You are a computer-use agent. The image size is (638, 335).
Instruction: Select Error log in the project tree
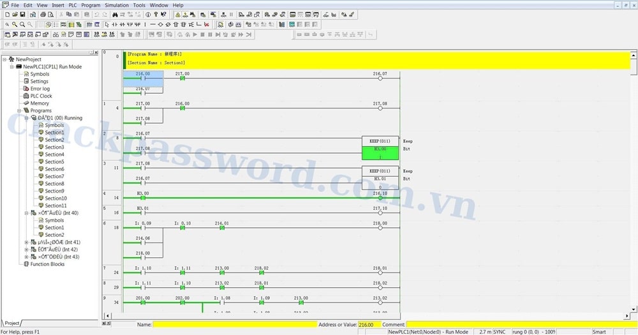point(40,89)
